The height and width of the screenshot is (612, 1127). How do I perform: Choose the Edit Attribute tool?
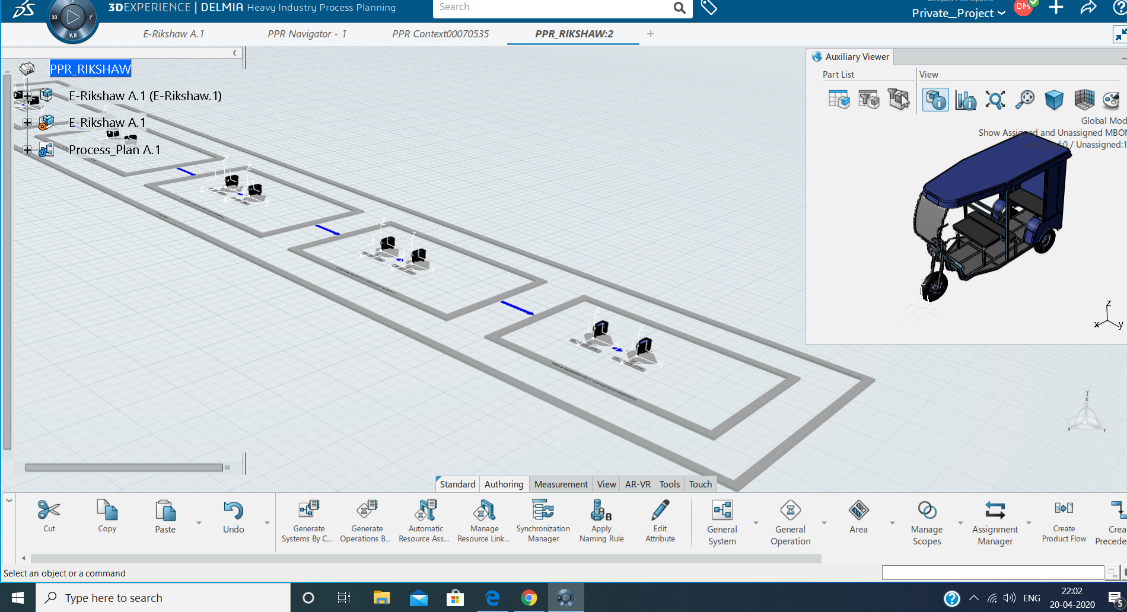click(660, 510)
